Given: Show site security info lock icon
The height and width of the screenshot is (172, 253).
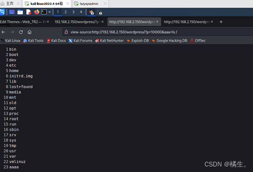Looking at the screenshot, I should click(66, 32).
